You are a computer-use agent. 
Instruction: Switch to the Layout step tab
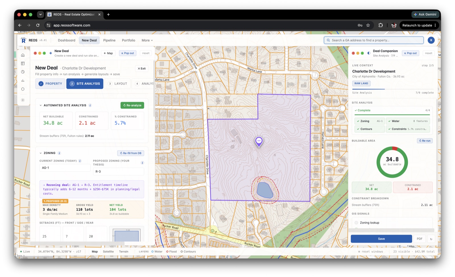pyautogui.click(x=118, y=84)
